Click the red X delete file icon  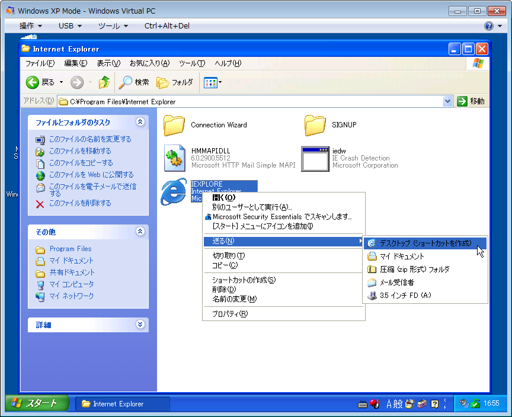[40, 204]
